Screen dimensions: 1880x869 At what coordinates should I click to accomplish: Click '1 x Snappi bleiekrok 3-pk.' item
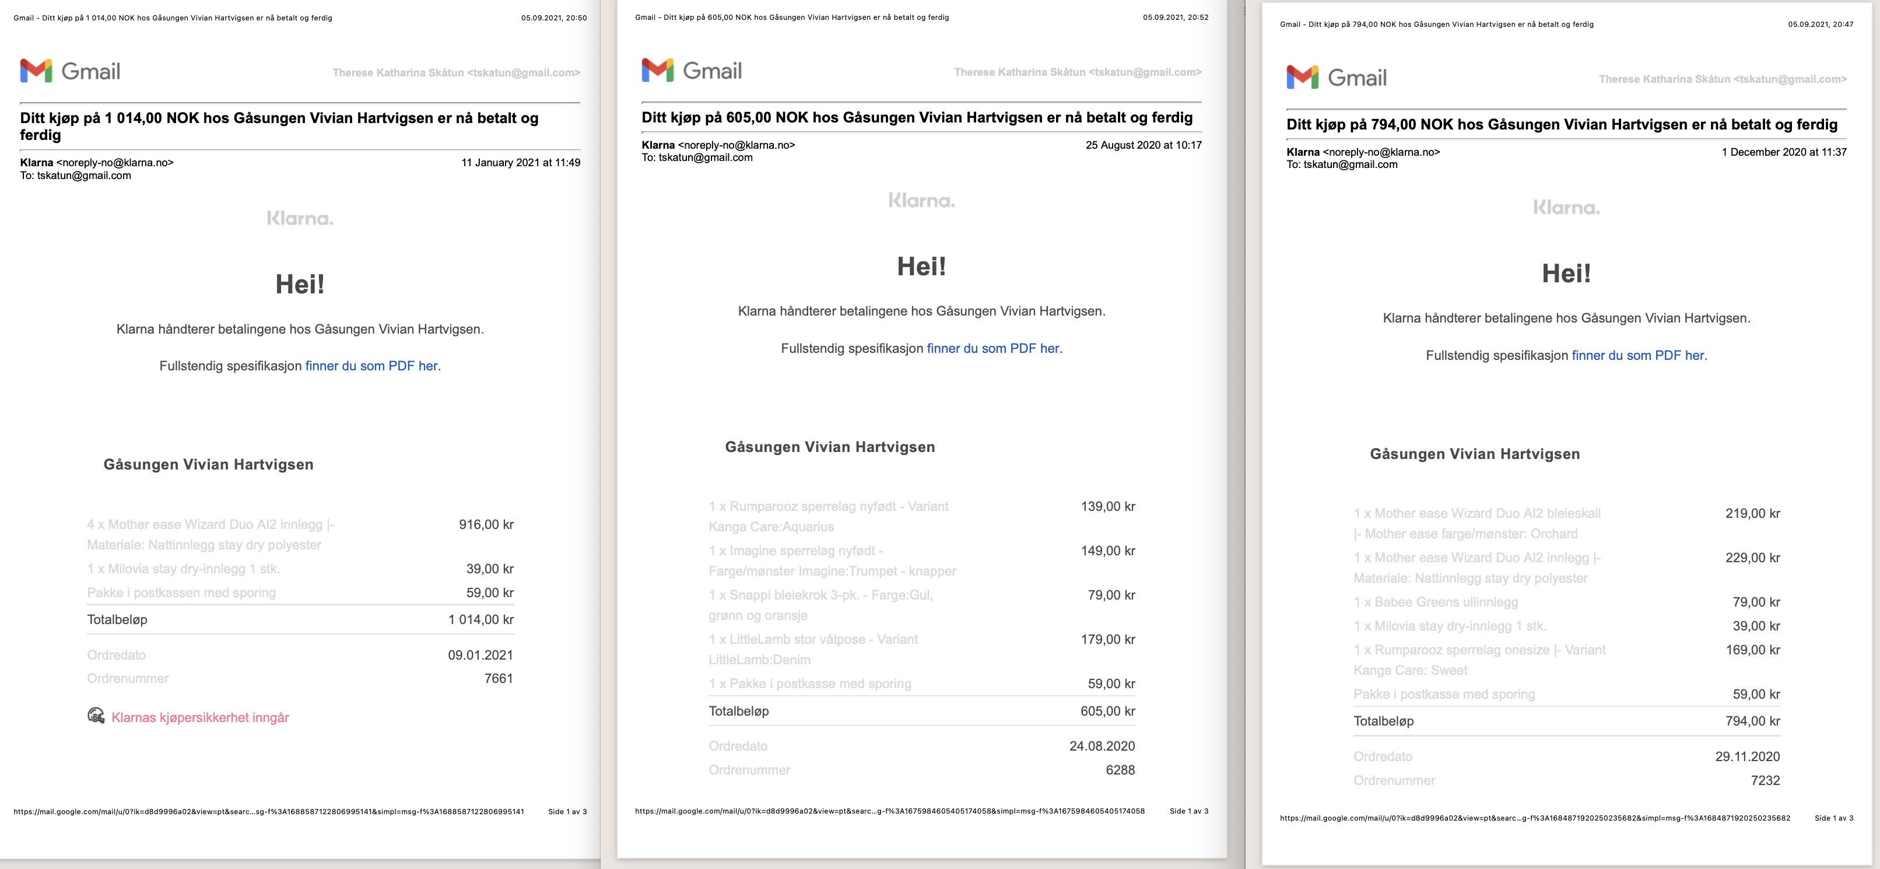[x=820, y=605]
